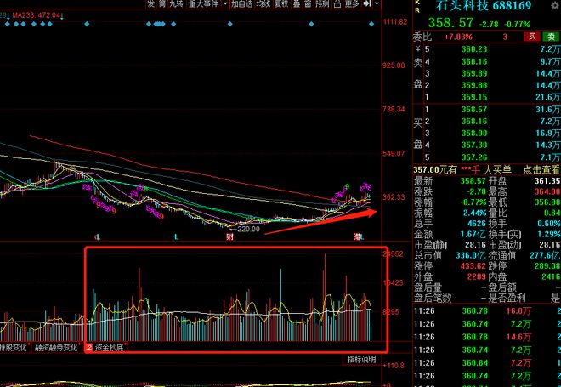Image resolution: width=561 pixels, height=387 pixels.
Task: Click the 内盘 value 2416
Action: [x=551, y=276]
